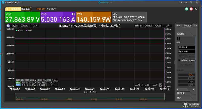This screenshot has height=109, width=202.
Task: Click the 最大 100 K points field
Action: (x=186, y=56)
